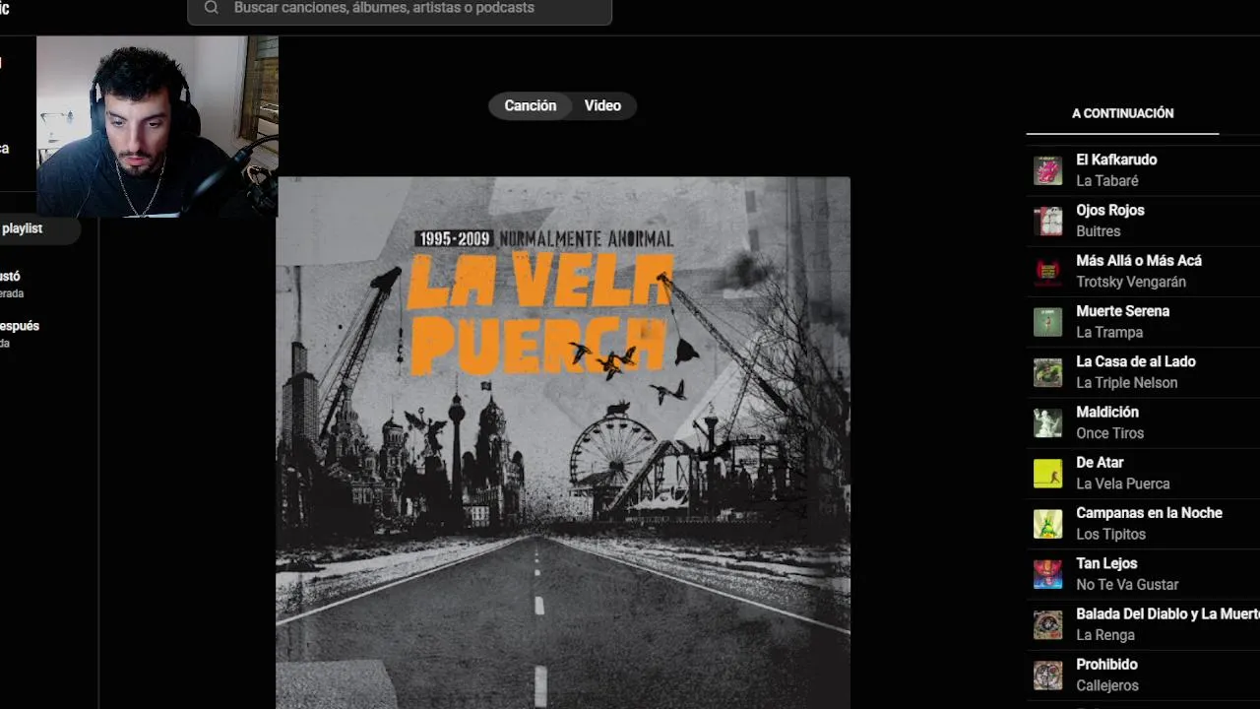Play La Casa de al Lado title
Image resolution: width=1260 pixels, height=709 pixels.
pyautogui.click(x=1136, y=361)
